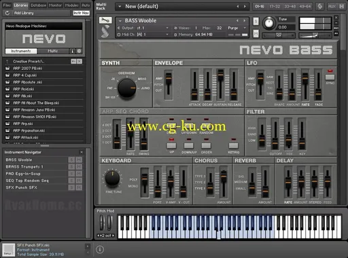Toggle arpeggiator RETRIG button

tap(233, 145)
